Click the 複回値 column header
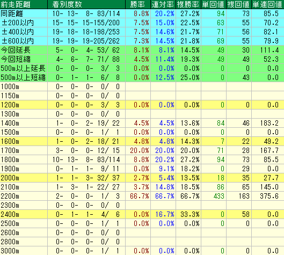The height and width of the screenshot is (255, 284). (239, 4)
